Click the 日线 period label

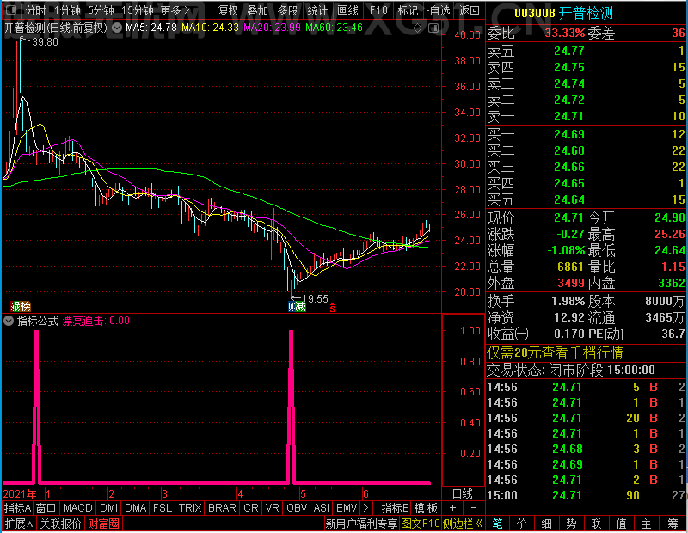463,494
